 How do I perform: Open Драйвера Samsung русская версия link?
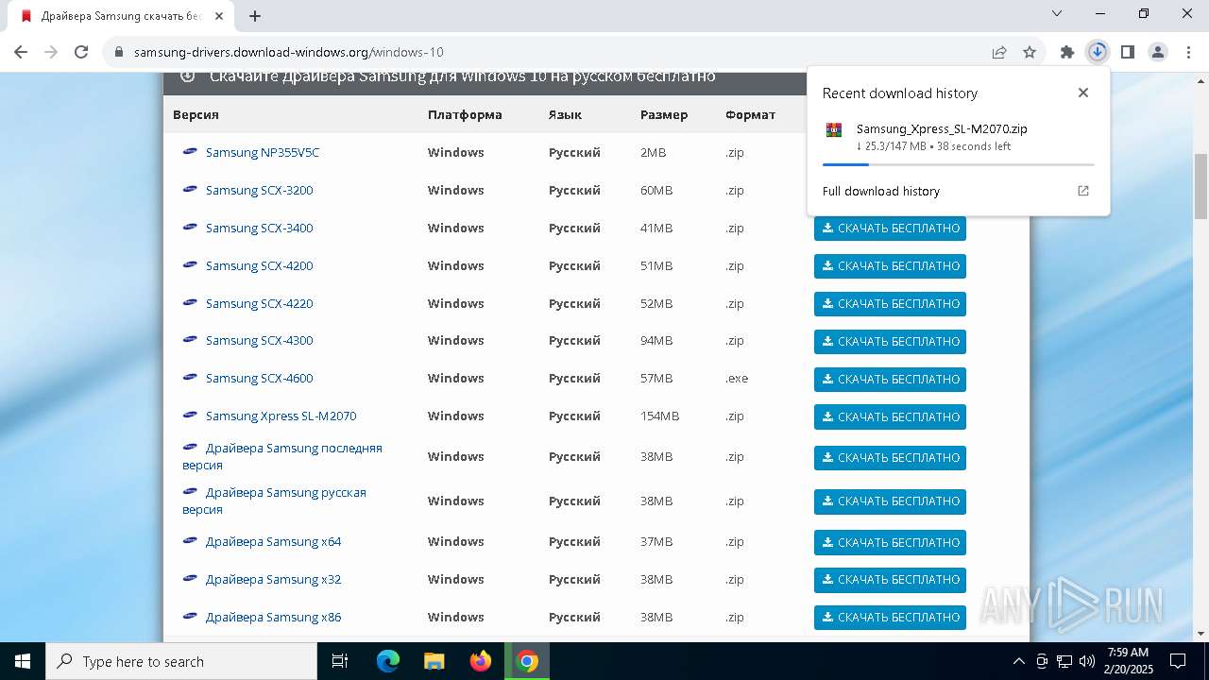coord(274,501)
